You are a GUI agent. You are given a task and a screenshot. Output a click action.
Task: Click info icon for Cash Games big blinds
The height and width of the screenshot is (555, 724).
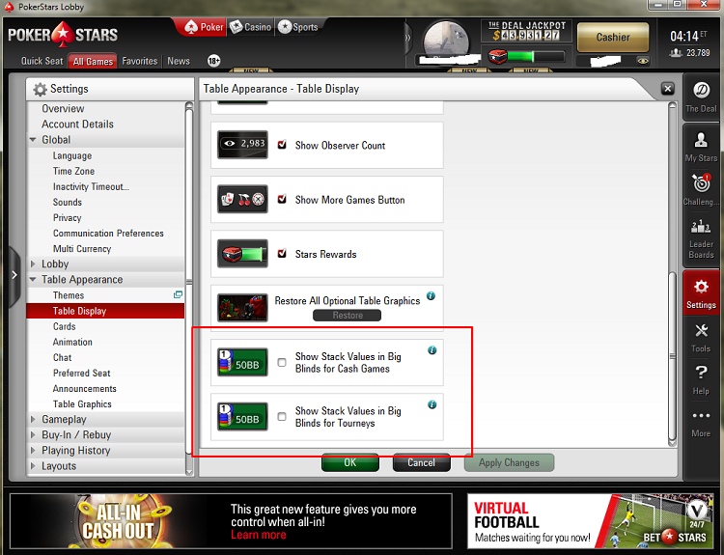[432, 350]
